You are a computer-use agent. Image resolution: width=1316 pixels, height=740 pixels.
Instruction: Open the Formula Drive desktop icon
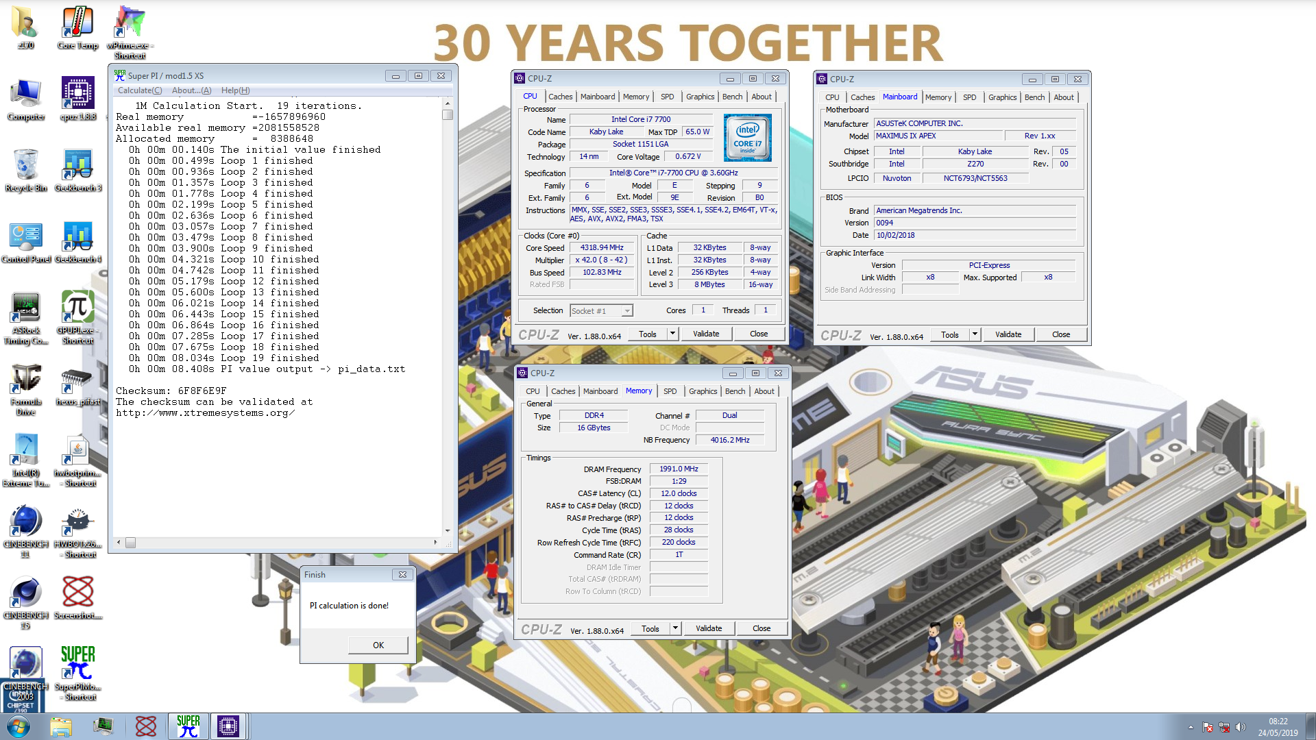(26, 389)
